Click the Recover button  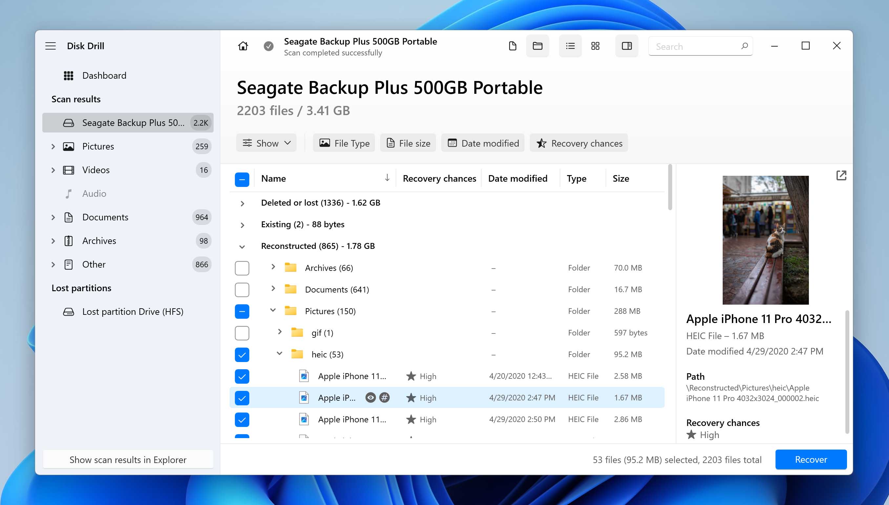811,459
